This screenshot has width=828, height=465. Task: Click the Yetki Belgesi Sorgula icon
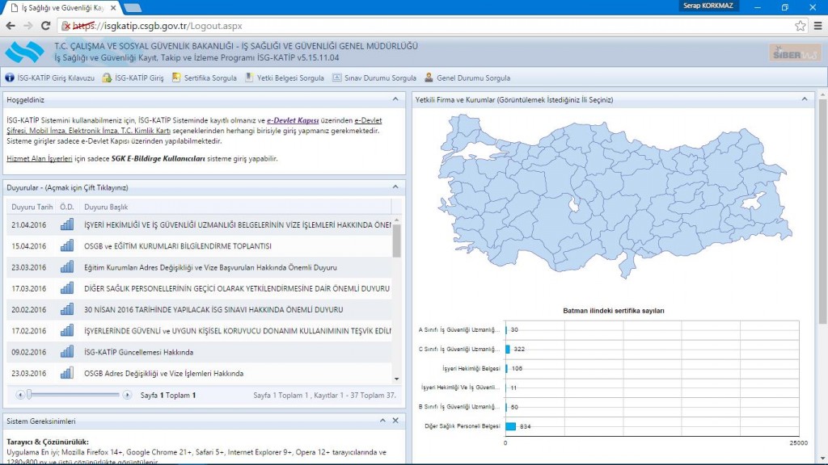(249, 77)
